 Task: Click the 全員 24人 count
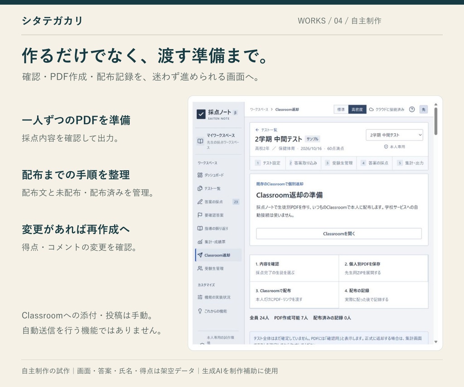[x=259, y=318]
